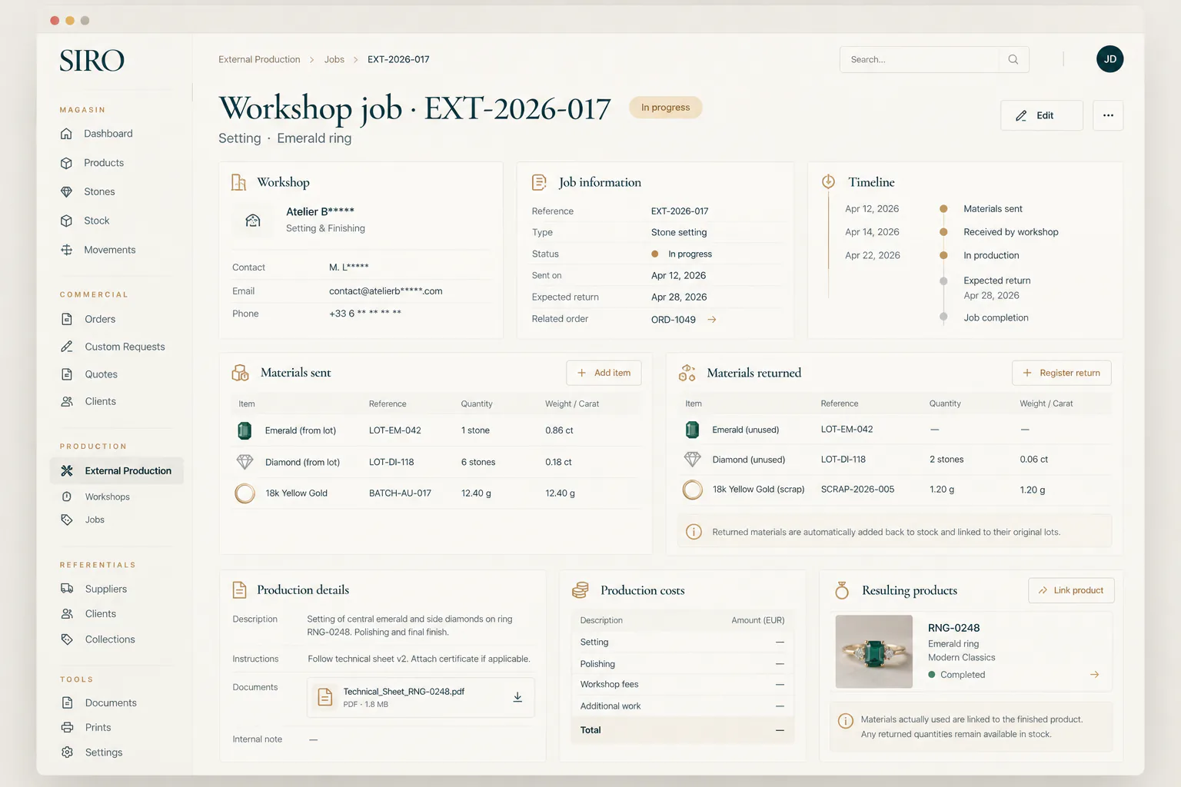Navigate to External Production breadcrumb

pos(259,59)
